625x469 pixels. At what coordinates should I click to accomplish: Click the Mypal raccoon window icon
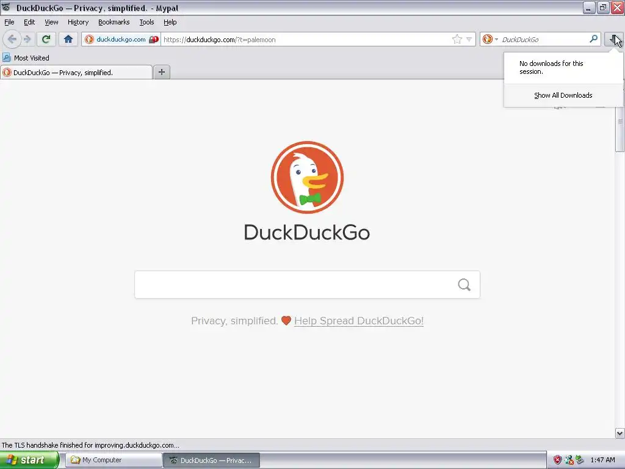6,7
